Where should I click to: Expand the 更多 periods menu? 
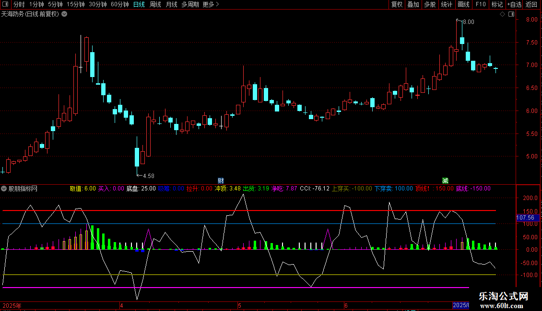211,4
